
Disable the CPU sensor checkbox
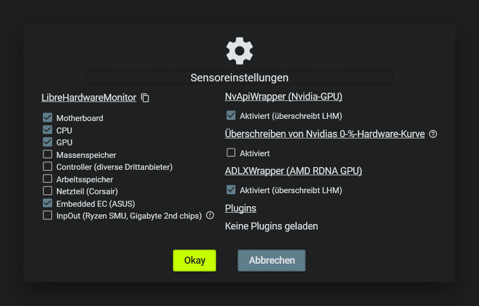click(x=47, y=130)
